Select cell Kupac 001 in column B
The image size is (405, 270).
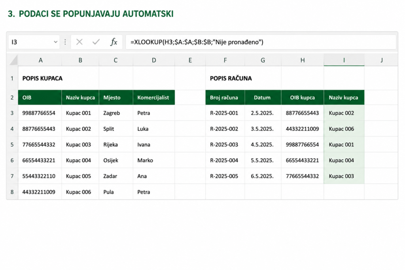point(80,113)
